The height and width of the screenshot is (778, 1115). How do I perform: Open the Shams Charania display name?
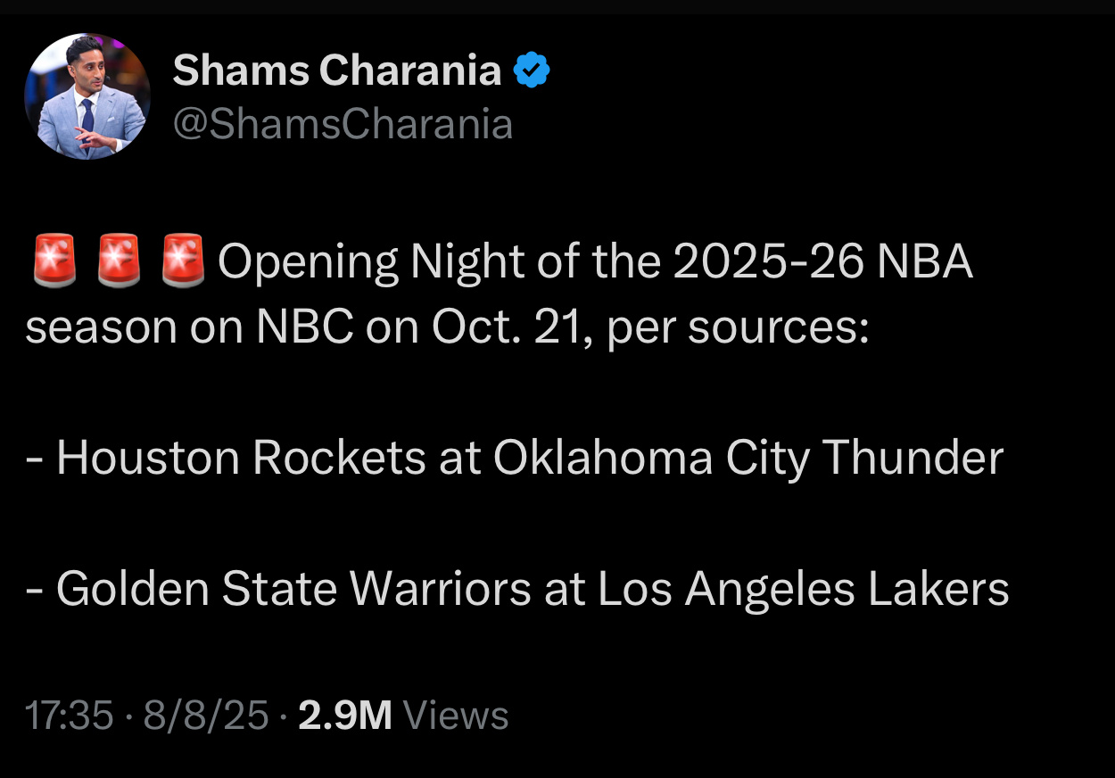click(x=337, y=70)
